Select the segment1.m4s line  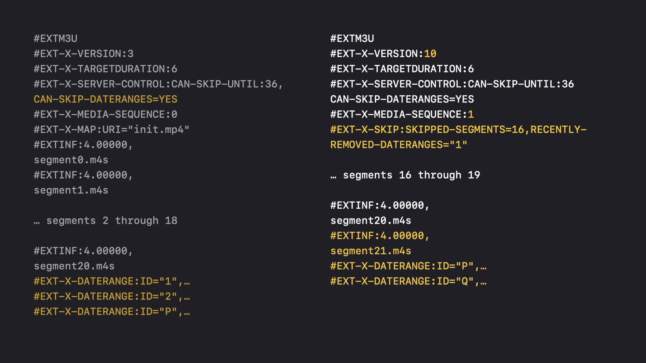click(71, 190)
